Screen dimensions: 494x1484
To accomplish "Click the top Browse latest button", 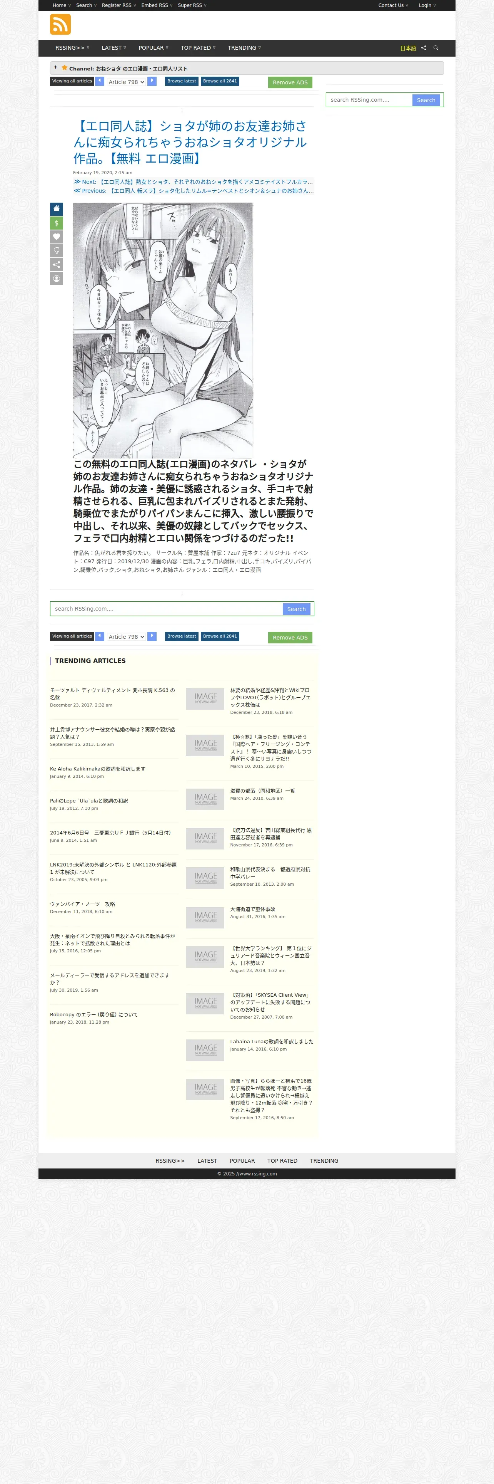I will coord(182,81).
